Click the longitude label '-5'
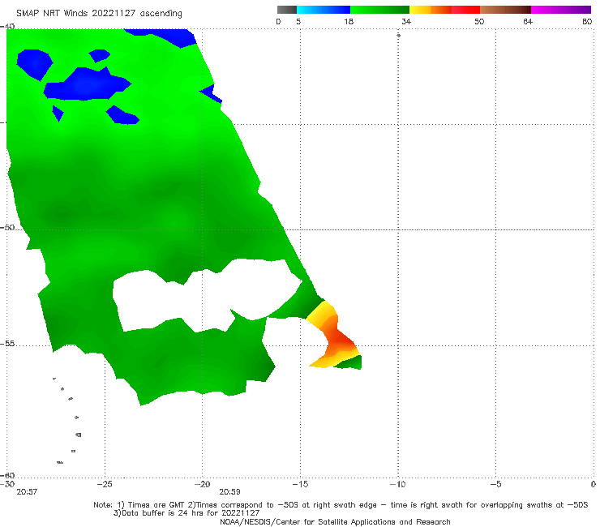Screen dimensions: 600x527 [x=496, y=484]
